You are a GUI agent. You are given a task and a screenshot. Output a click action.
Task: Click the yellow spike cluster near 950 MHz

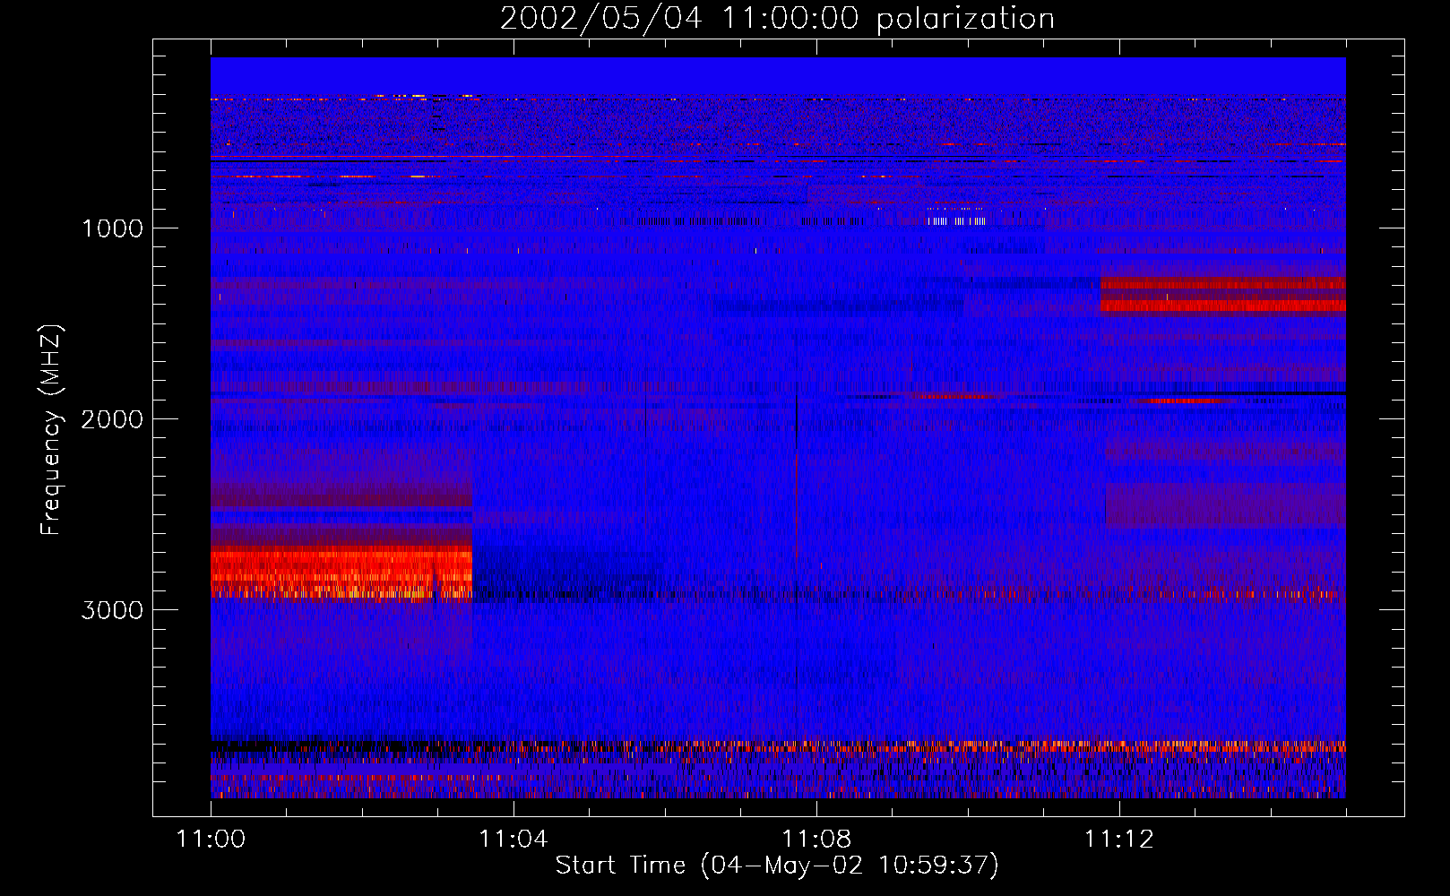956,220
